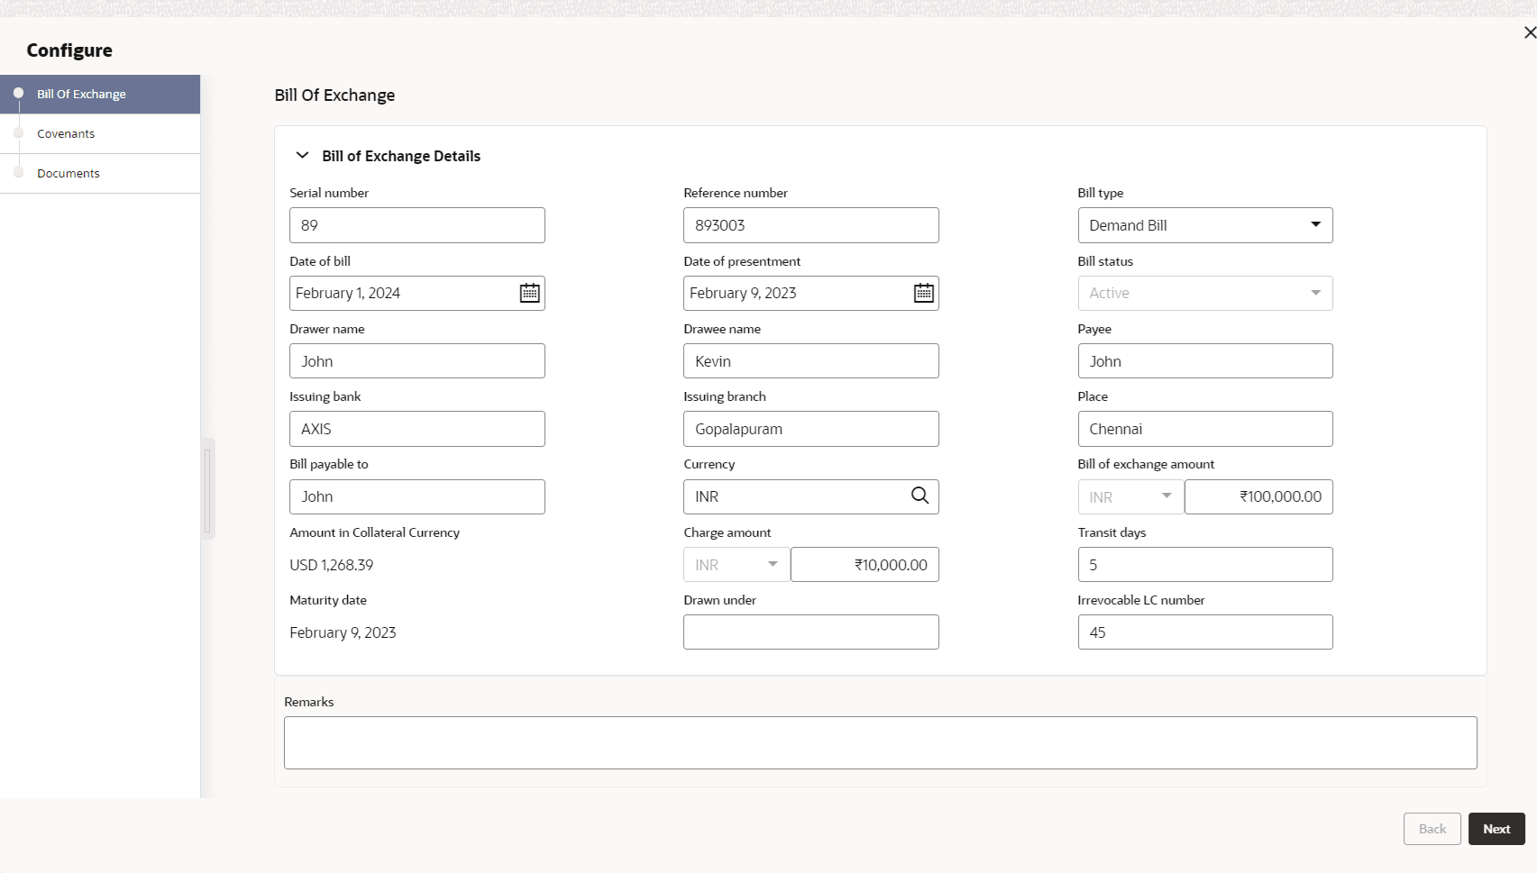The width and height of the screenshot is (1537, 873).
Task: Edit the Charge amount value
Action: point(865,565)
